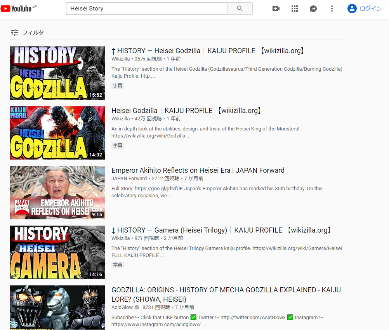Click the AcidGlow verified checkmark badge
Screen dimensions: 389x330
(137, 307)
